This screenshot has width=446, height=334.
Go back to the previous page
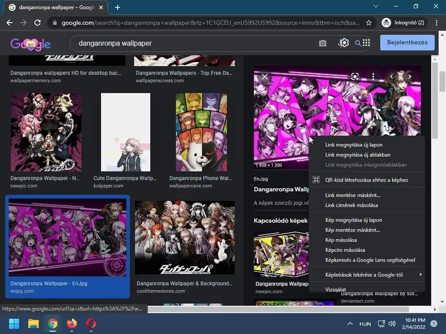pyautogui.click(x=10, y=23)
